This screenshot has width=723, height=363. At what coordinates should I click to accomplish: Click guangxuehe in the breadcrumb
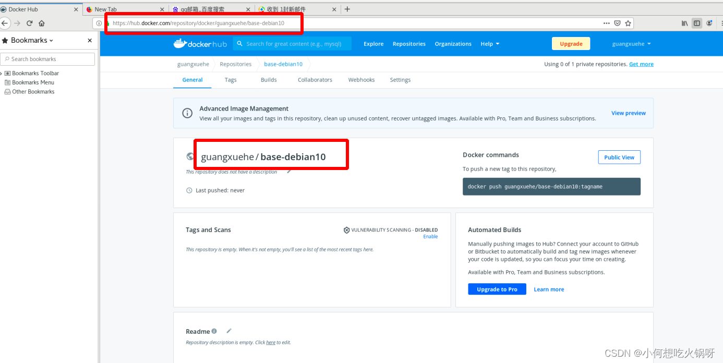click(193, 64)
